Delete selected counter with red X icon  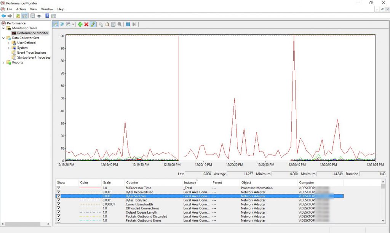point(86,24)
